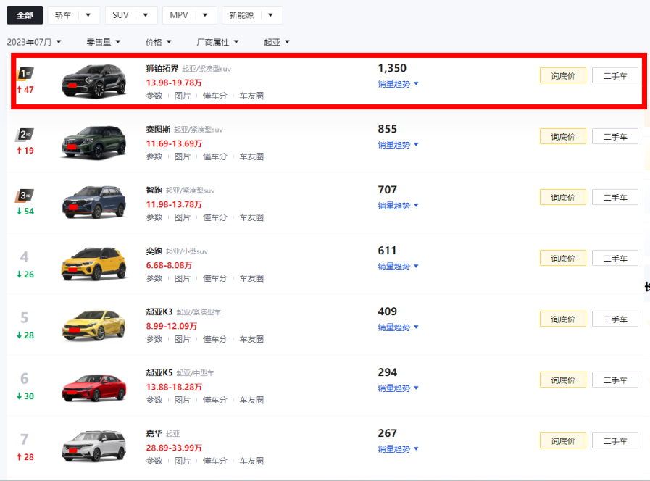Image resolution: width=650 pixels, height=481 pixels.
Task: Open the 嘉华 model name link
Action: point(154,434)
